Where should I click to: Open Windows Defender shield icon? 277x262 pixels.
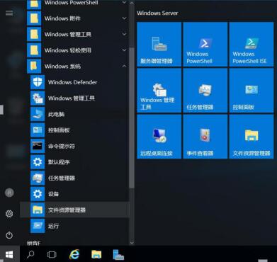click(x=38, y=82)
